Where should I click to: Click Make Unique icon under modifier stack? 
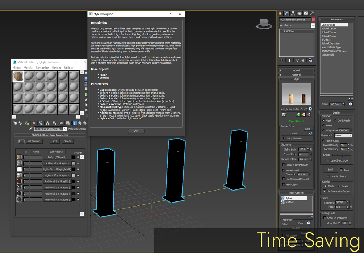coord(297,61)
